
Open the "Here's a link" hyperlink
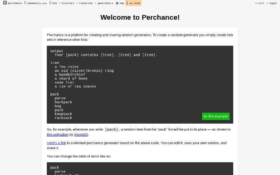pyautogui.click(x=56, y=143)
